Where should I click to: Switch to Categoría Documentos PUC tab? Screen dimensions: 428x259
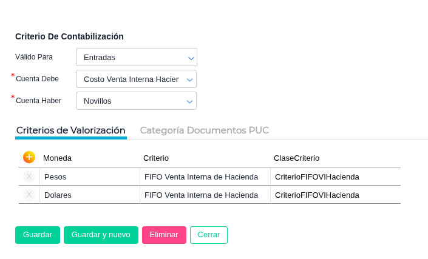tap(204, 130)
